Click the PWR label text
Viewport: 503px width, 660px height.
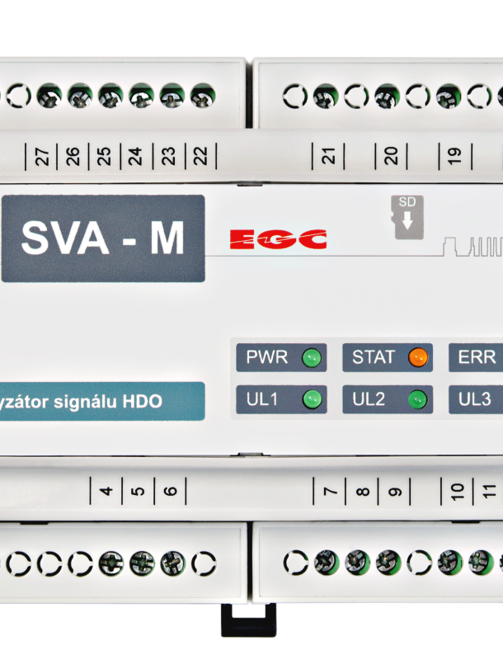(266, 357)
